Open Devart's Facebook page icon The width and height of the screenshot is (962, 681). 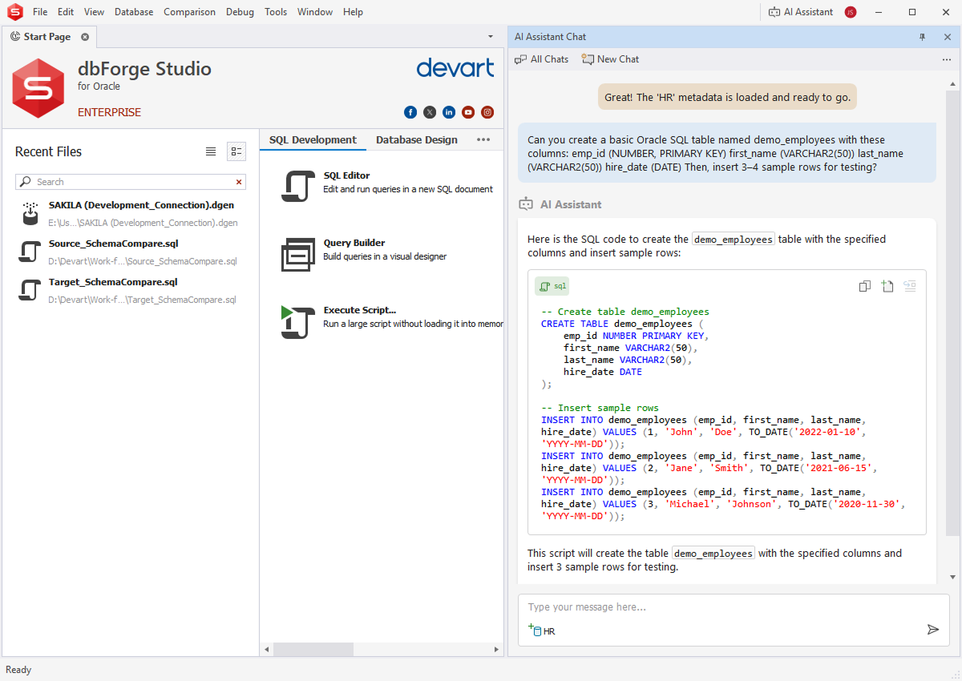(x=410, y=112)
